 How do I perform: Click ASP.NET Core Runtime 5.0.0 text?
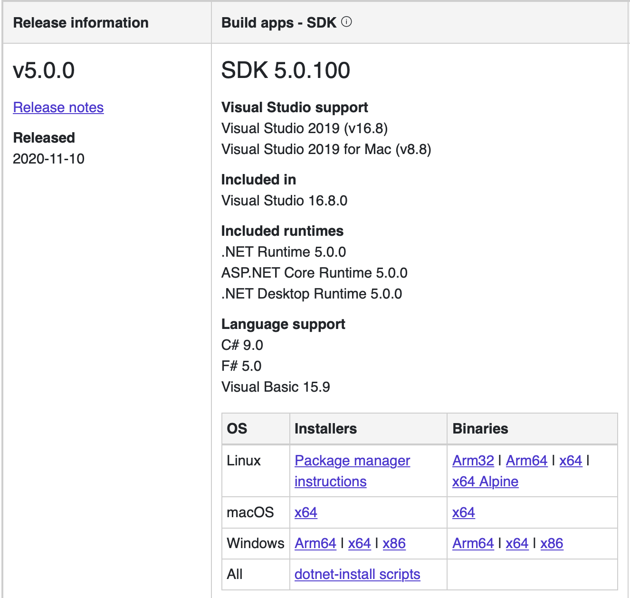[x=315, y=273]
